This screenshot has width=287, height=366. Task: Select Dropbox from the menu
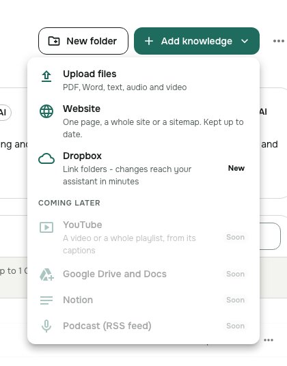click(x=143, y=168)
